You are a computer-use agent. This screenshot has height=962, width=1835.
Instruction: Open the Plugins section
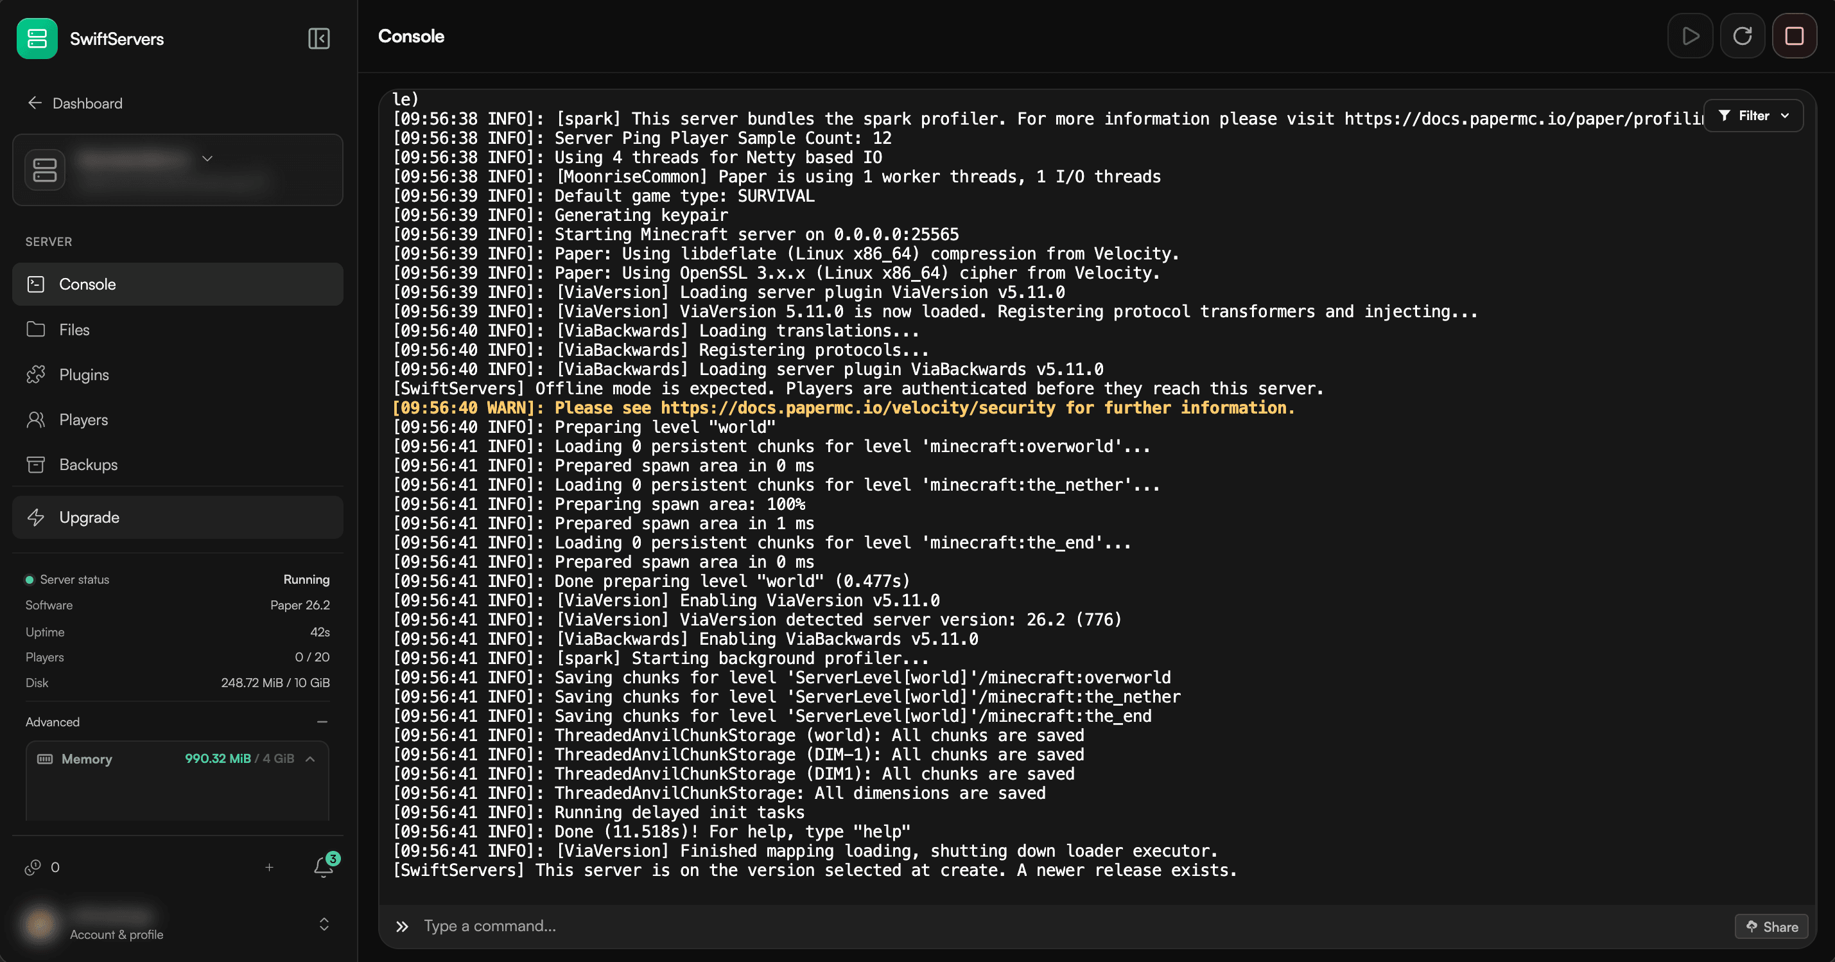[178, 375]
